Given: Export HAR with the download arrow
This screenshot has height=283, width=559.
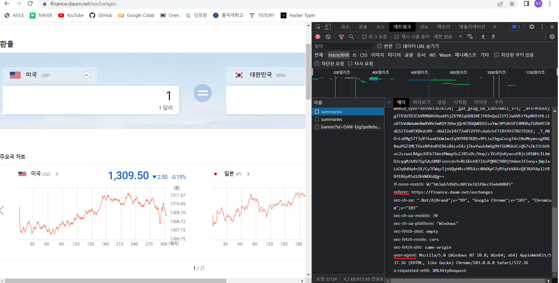Looking at the screenshot, I should point(493,37).
